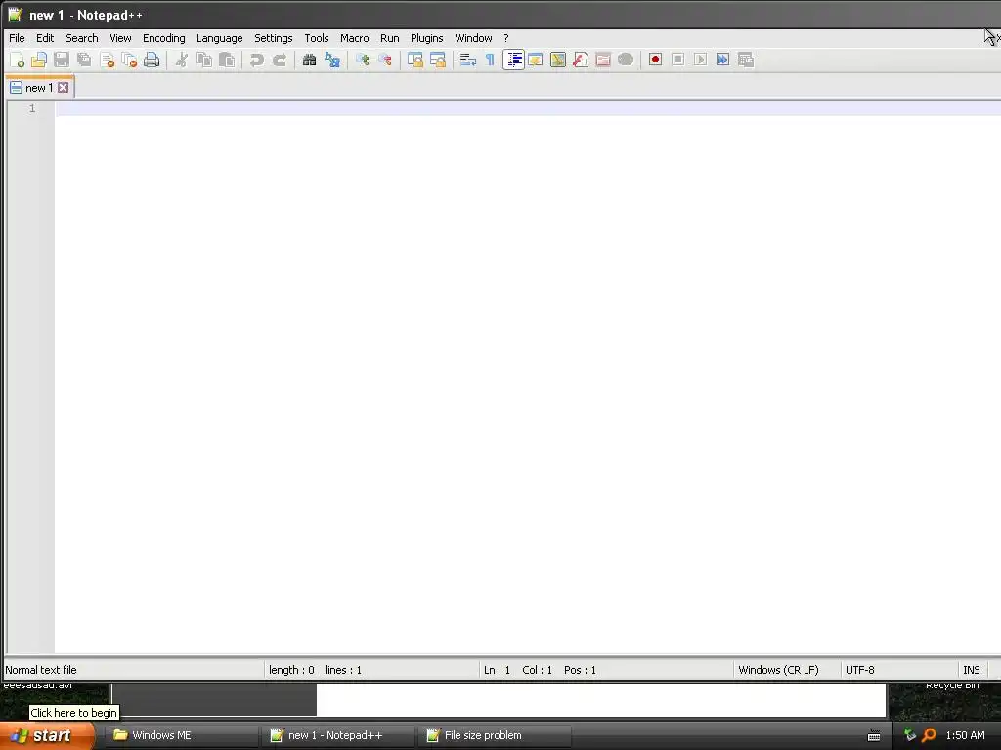Start macro recording with red dot

click(x=655, y=60)
